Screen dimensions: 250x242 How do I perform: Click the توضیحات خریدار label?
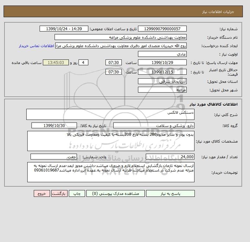[224, 172]
